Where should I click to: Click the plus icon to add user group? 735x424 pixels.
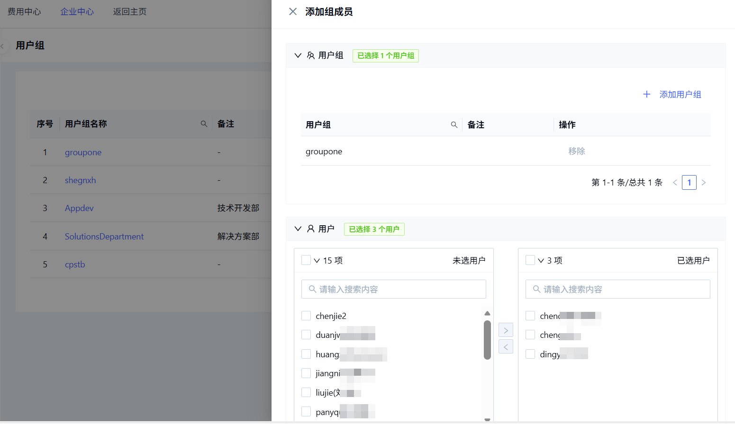(646, 95)
